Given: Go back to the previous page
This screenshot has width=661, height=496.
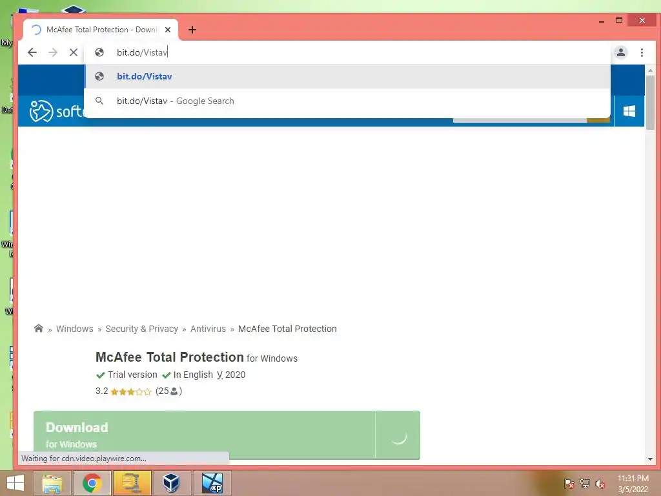Looking at the screenshot, I should pyautogui.click(x=32, y=52).
